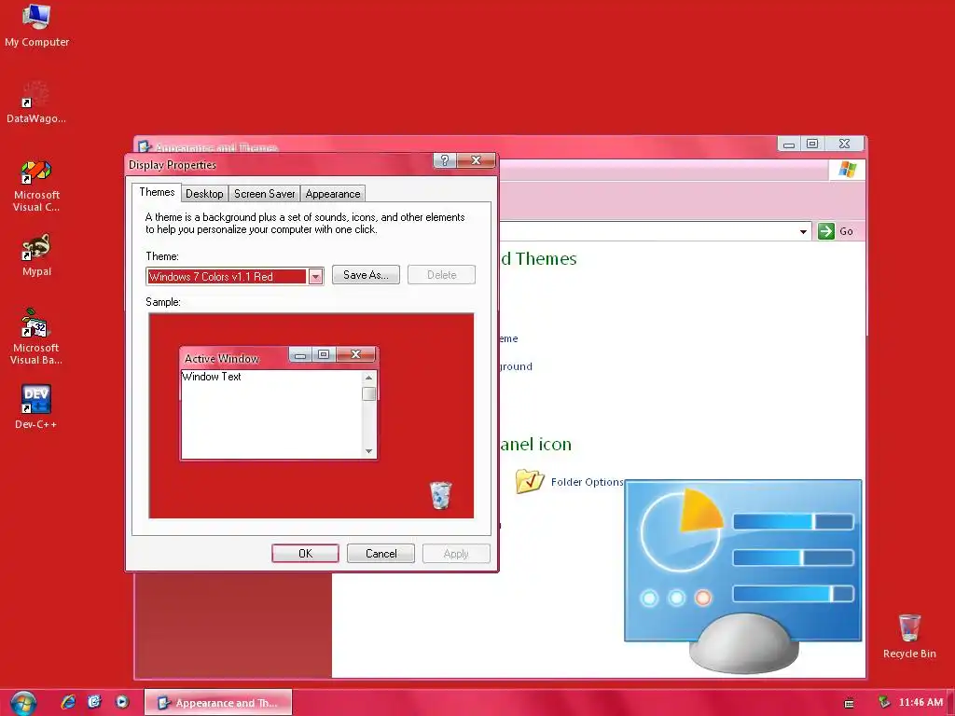
Task: Click the Window Text sample area
Action: [271, 414]
